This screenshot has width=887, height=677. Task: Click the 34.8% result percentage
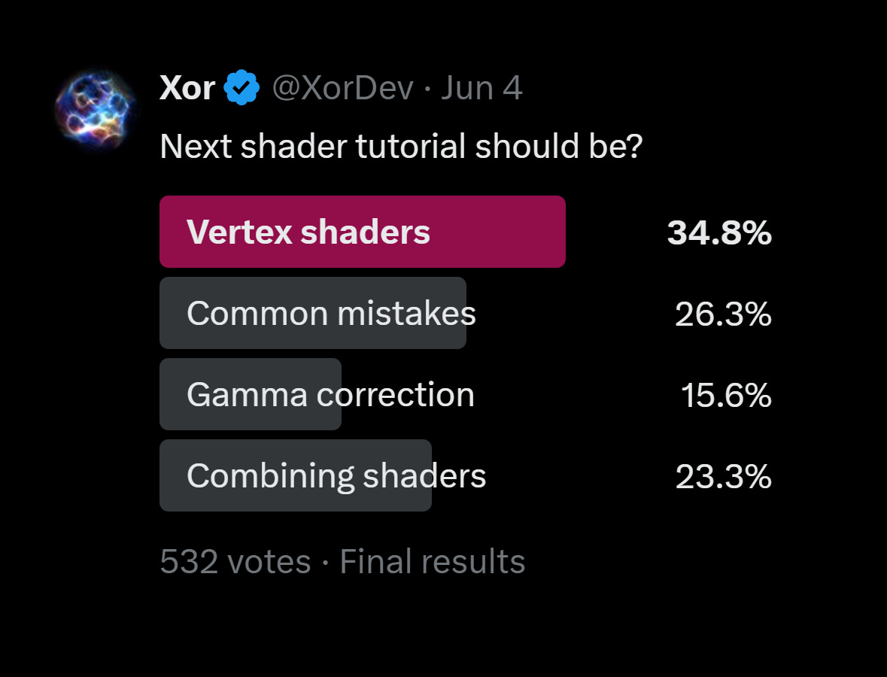[x=719, y=232]
